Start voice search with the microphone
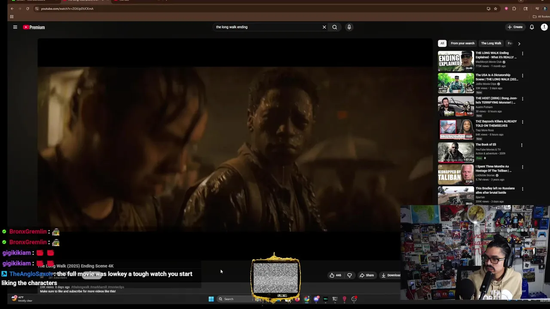 (349, 27)
